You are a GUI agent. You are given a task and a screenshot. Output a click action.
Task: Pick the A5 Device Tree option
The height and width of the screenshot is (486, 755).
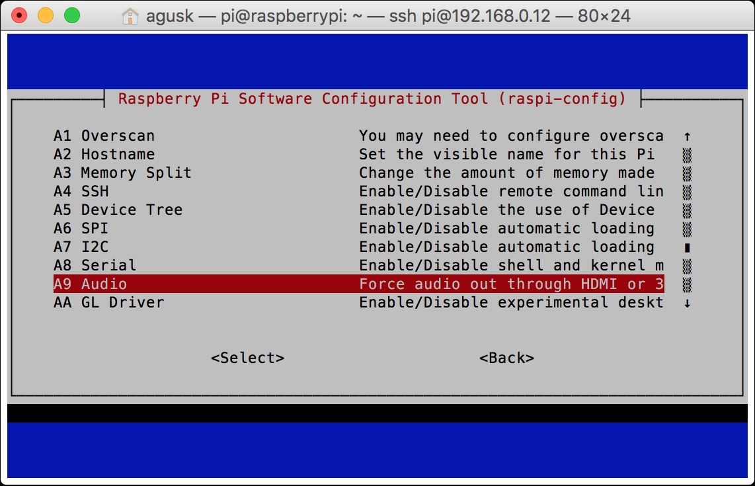359,210
